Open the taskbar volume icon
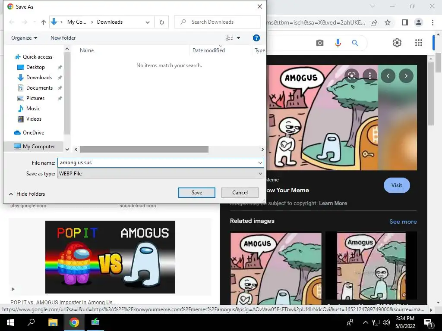This screenshot has height=331, width=442. tap(386, 322)
